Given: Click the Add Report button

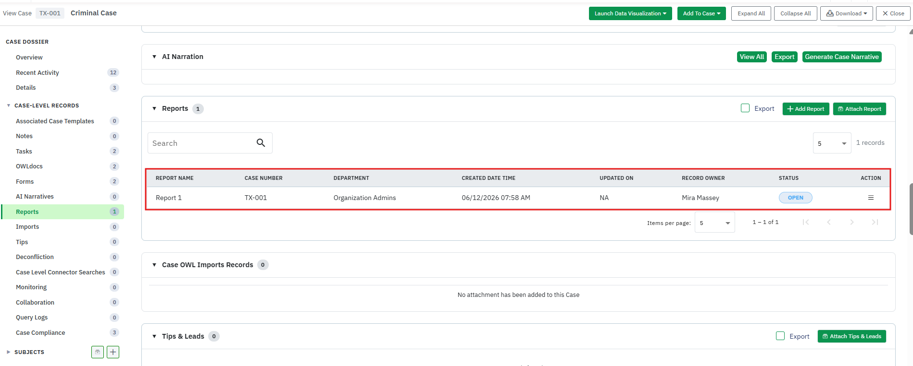Looking at the screenshot, I should click(806, 109).
